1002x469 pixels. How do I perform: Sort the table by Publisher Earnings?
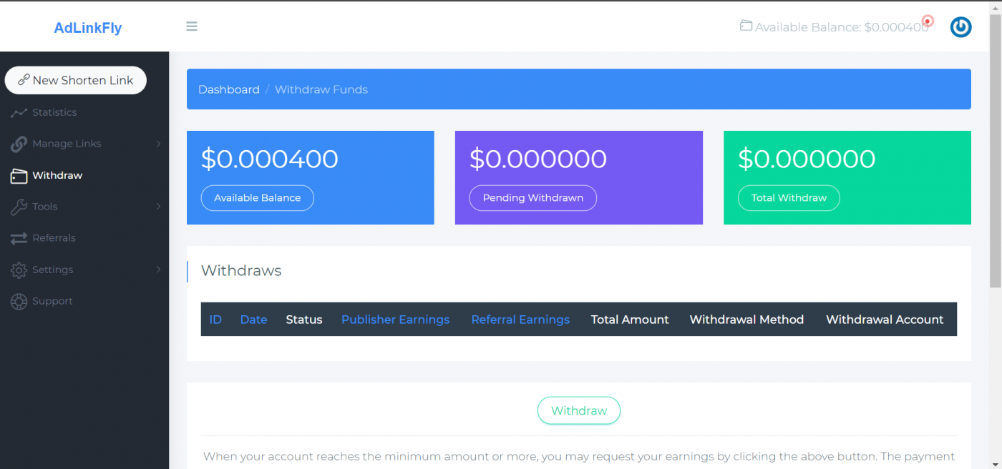395,320
